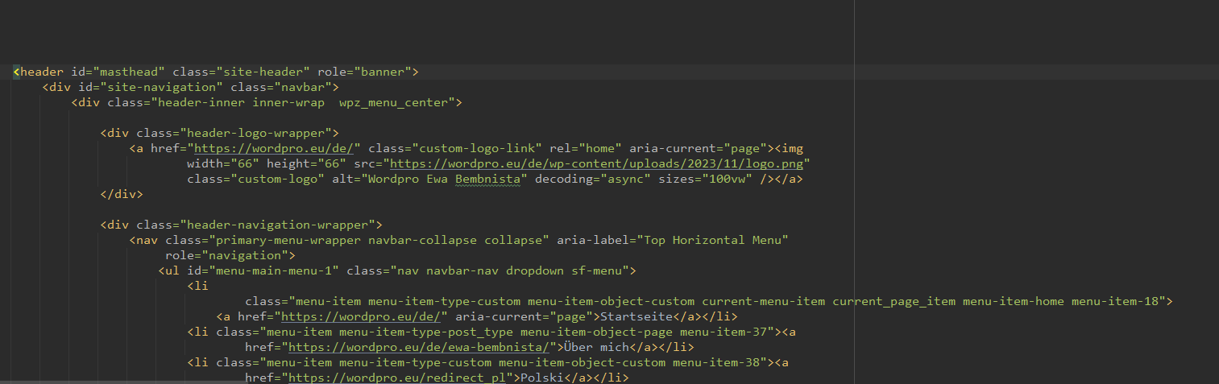Click the Startseite link text

[x=632, y=316]
